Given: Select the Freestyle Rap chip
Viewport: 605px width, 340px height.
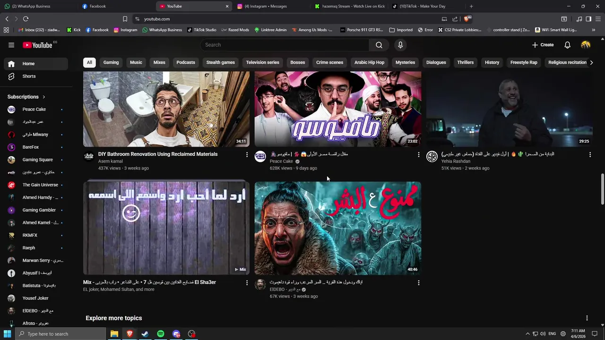Looking at the screenshot, I should point(524,62).
